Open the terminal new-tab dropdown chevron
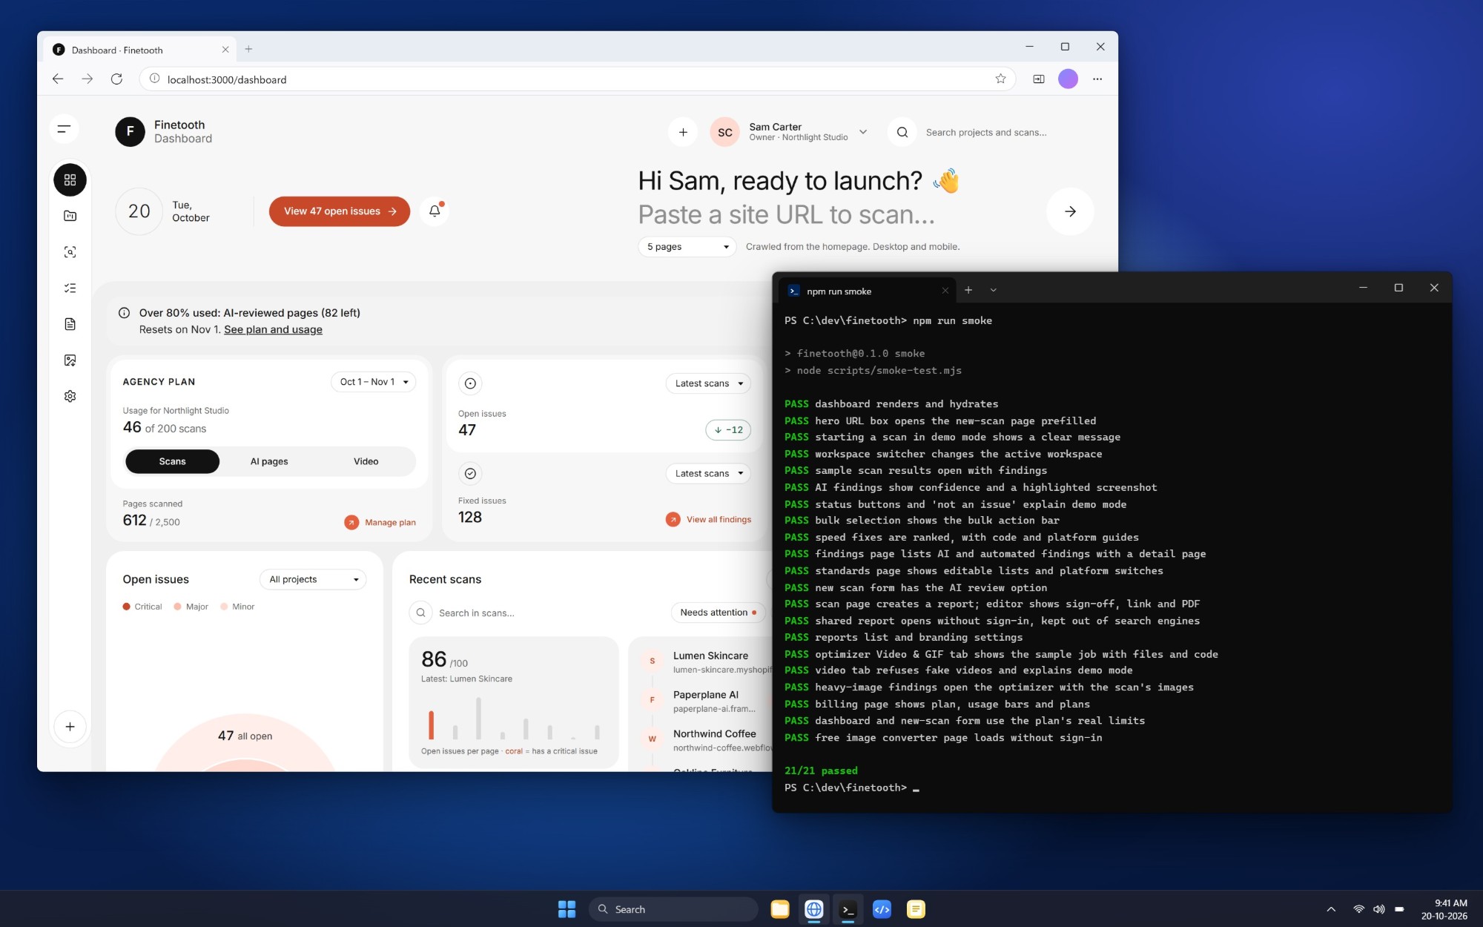This screenshot has width=1483, height=927. [993, 290]
